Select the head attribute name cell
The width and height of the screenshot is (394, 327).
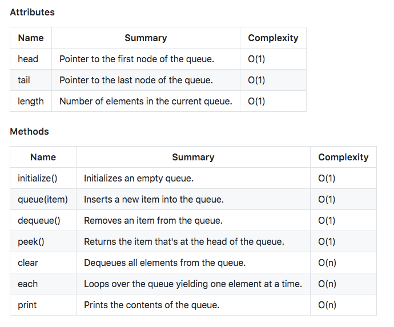(x=28, y=59)
